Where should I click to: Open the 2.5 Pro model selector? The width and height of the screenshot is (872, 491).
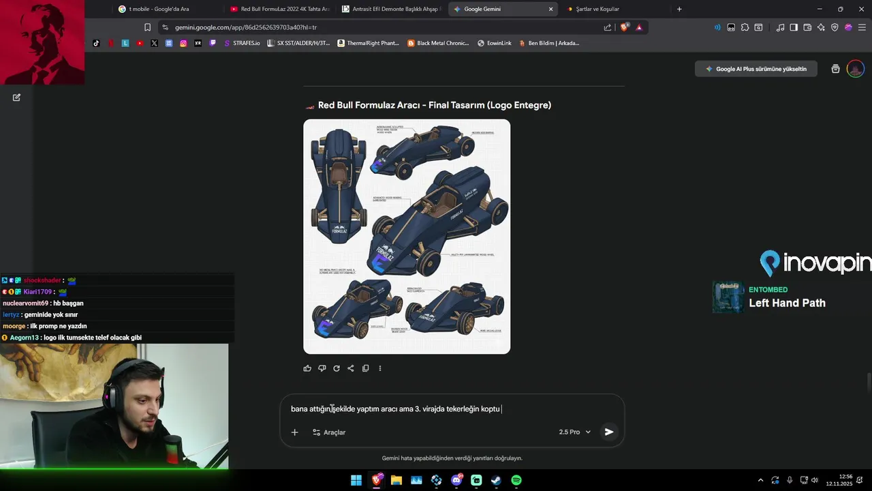[574, 432]
